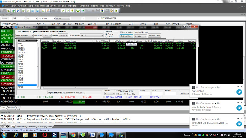This screenshot has height=138, width=246.
Task: Select the Overall positions radio button
Action: pyautogui.click(x=106, y=34)
